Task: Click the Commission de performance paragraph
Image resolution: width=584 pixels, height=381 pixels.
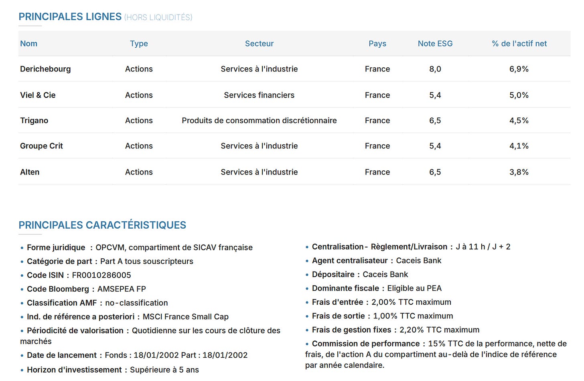Action: pos(436,355)
